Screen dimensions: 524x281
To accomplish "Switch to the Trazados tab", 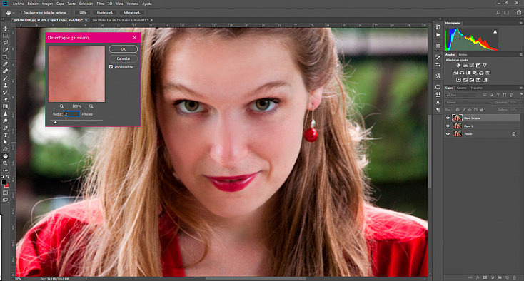I will pyautogui.click(x=477, y=88).
